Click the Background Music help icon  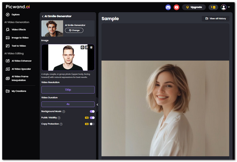[64, 112]
